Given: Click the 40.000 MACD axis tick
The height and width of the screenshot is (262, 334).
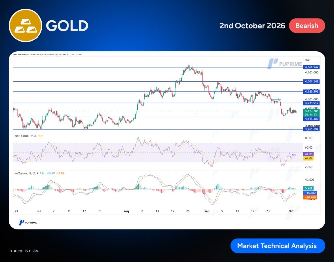Looking at the screenshot, I should 310,180.
